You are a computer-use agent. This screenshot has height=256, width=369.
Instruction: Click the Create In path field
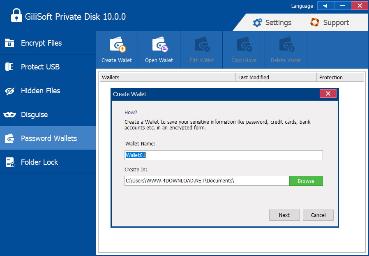point(207,181)
